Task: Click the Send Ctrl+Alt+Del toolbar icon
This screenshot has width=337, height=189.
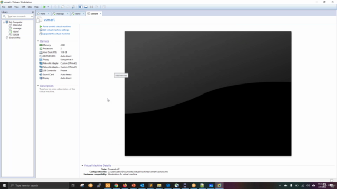Action: [x=55, y=7]
